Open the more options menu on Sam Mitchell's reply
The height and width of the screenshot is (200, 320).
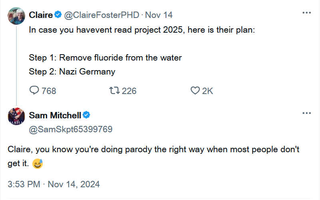click(306, 113)
